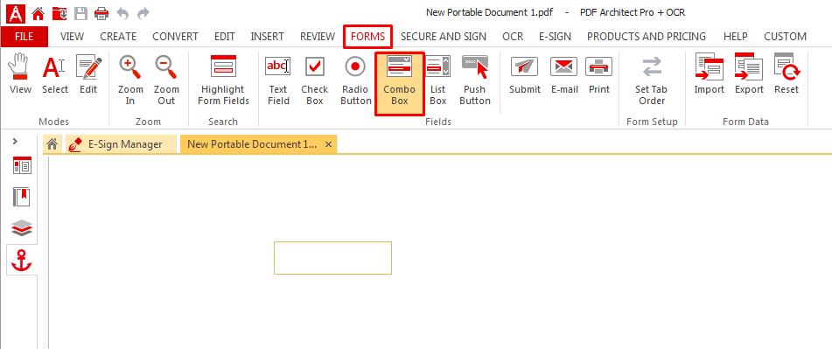The height and width of the screenshot is (349, 832).
Task: Go to home document tab
Action: pyautogui.click(x=52, y=143)
